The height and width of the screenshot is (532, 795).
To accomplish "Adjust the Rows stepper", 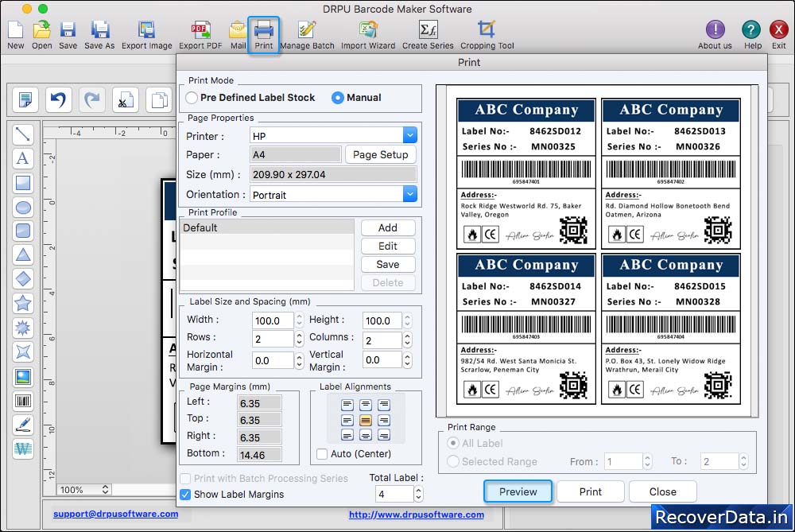I will tap(299, 339).
